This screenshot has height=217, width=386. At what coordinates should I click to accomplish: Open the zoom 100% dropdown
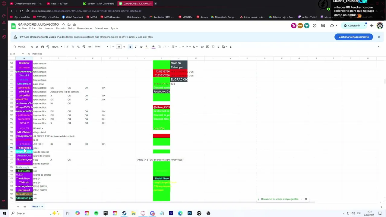point(57,47)
